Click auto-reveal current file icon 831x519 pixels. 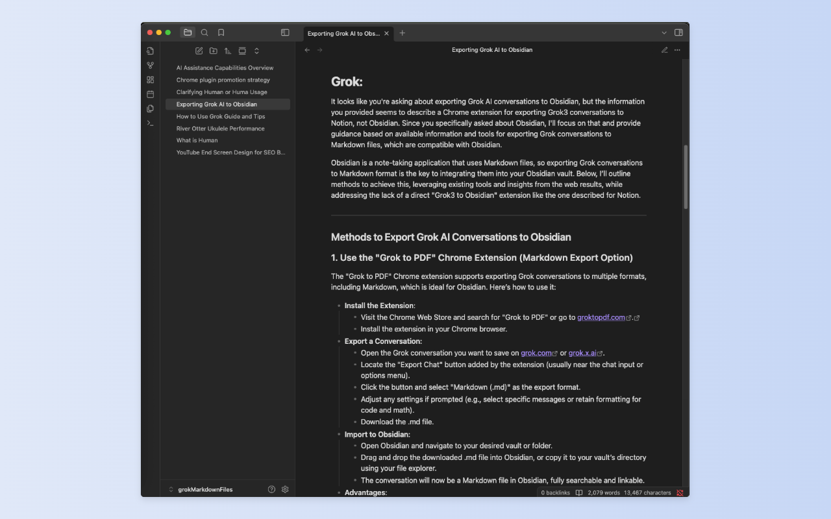click(x=242, y=51)
